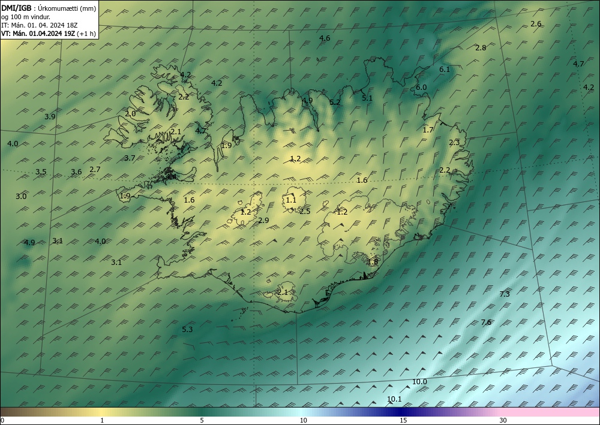Click the 3.7 value in Breiðafjörður bay
This screenshot has width=600, height=425.
(130, 158)
